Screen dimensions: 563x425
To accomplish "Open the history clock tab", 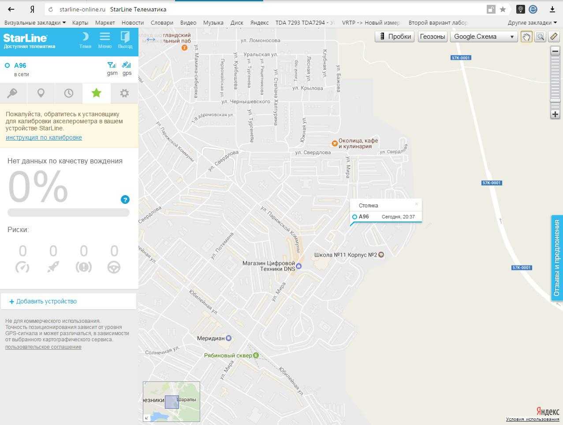I will [x=68, y=93].
